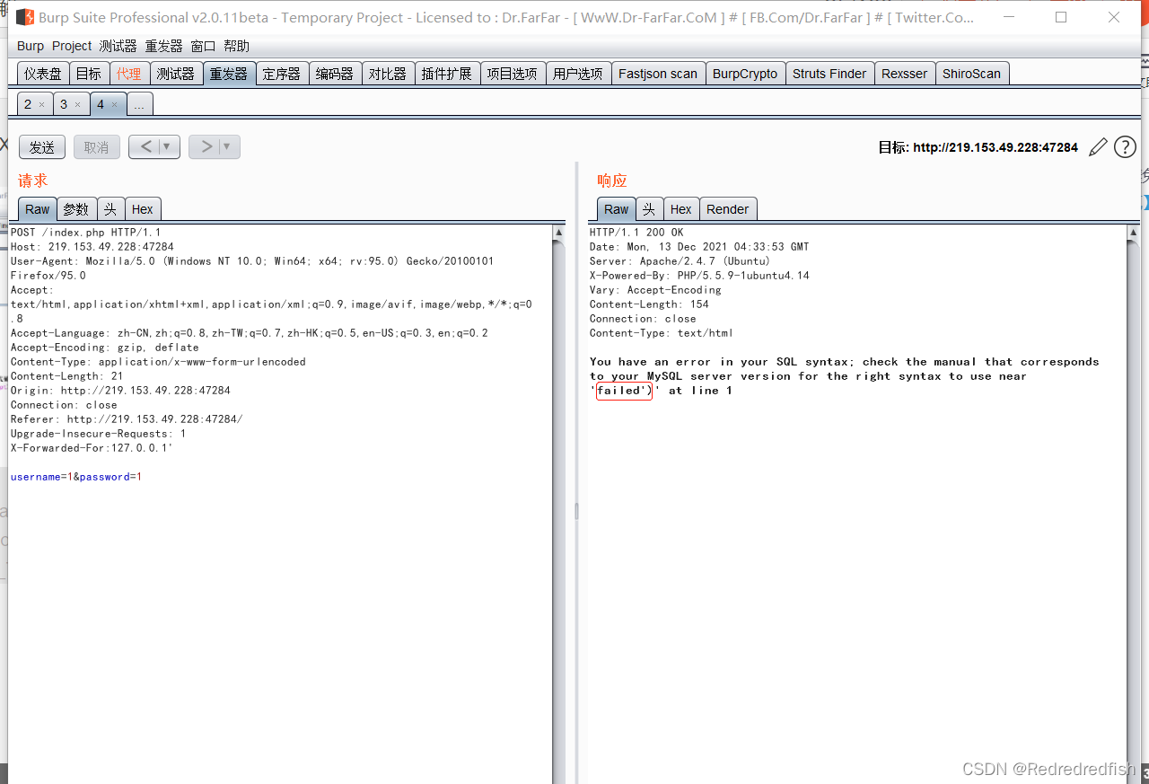
Task: Select the request Hex tab
Action: pyautogui.click(x=143, y=209)
